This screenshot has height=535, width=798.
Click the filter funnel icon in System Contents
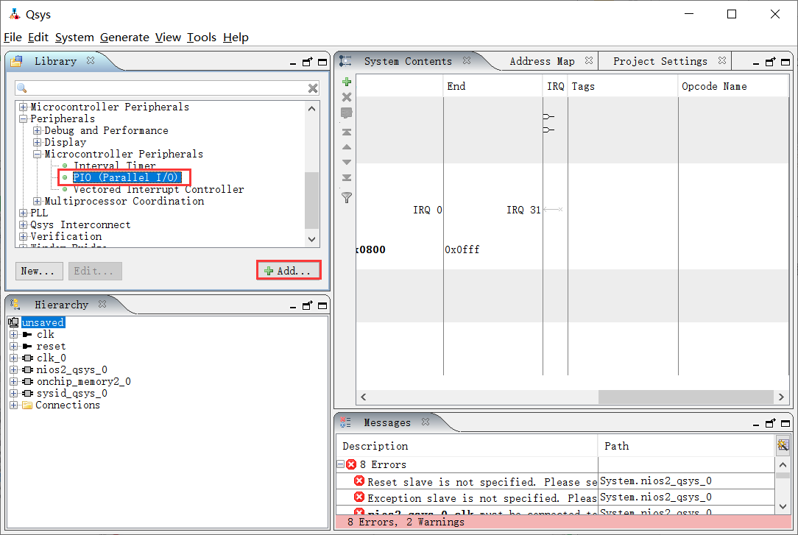point(347,197)
